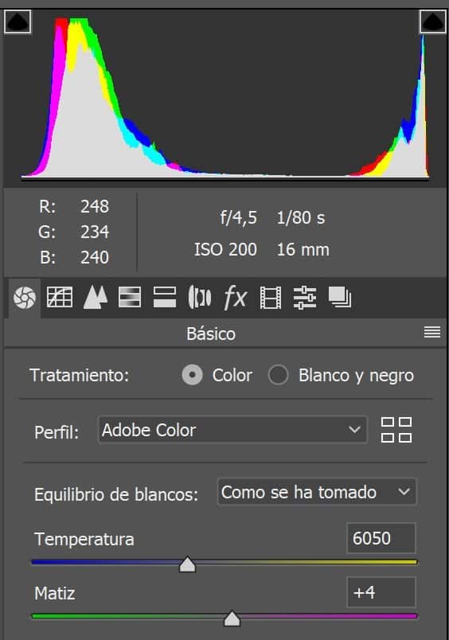Open the Split Toning panel icon
This screenshot has height=640, width=449.
point(165,297)
